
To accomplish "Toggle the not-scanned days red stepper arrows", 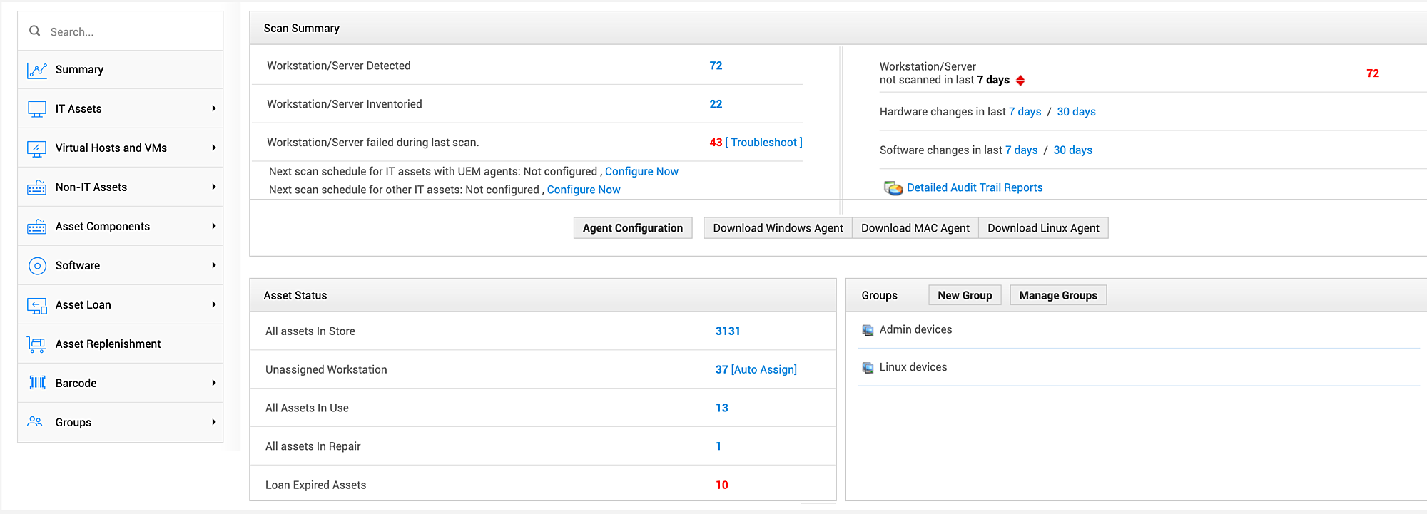I will coord(1020,81).
